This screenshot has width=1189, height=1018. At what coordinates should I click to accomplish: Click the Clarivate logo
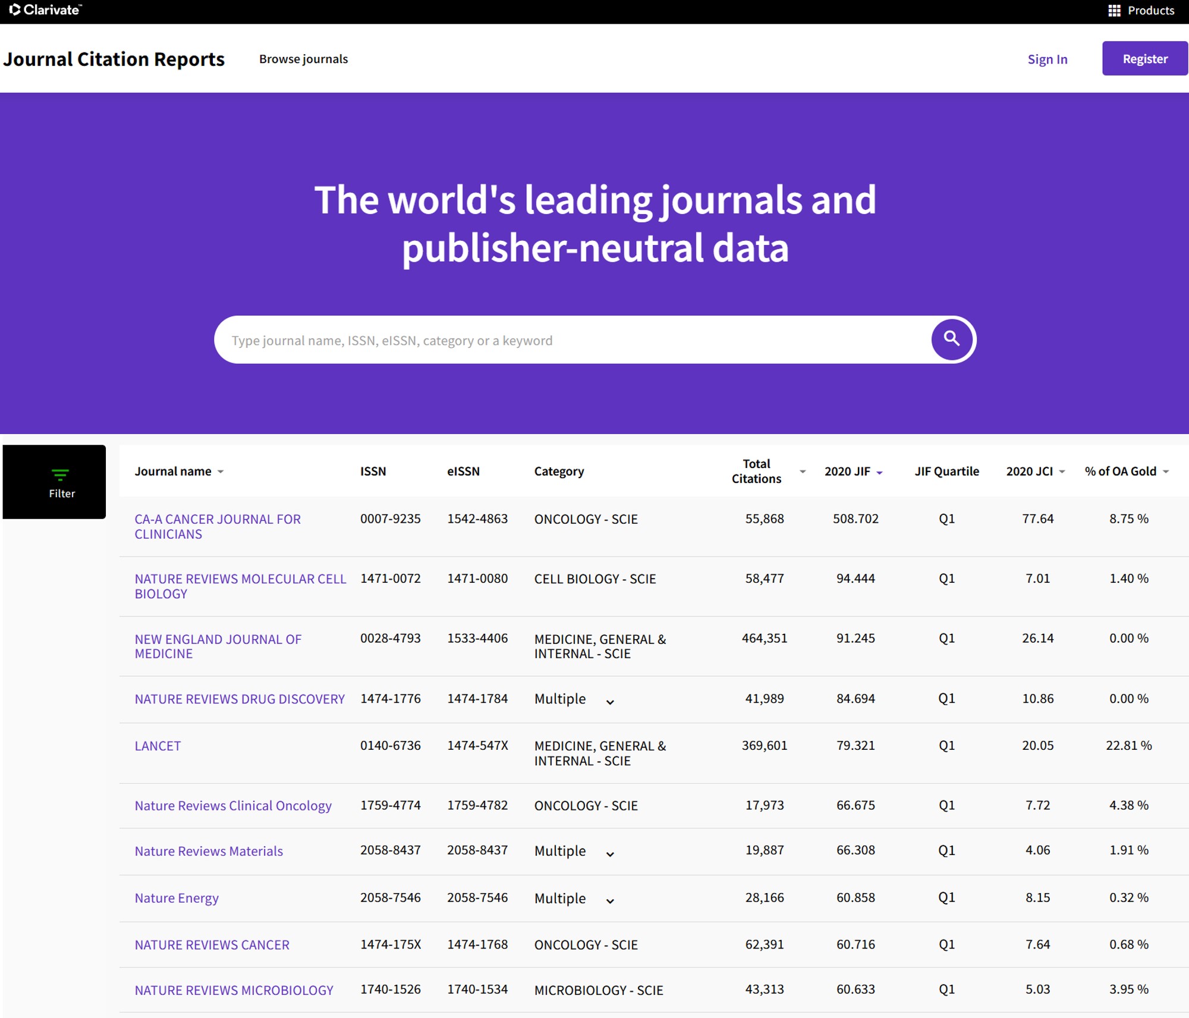click(46, 10)
